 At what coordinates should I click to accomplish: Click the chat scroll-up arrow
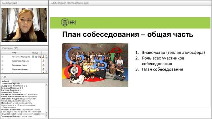point(47,84)
